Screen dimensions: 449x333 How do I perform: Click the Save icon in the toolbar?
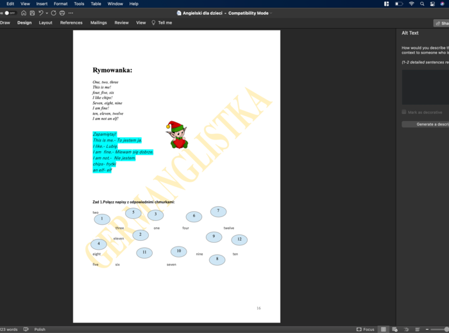(32, 13)
